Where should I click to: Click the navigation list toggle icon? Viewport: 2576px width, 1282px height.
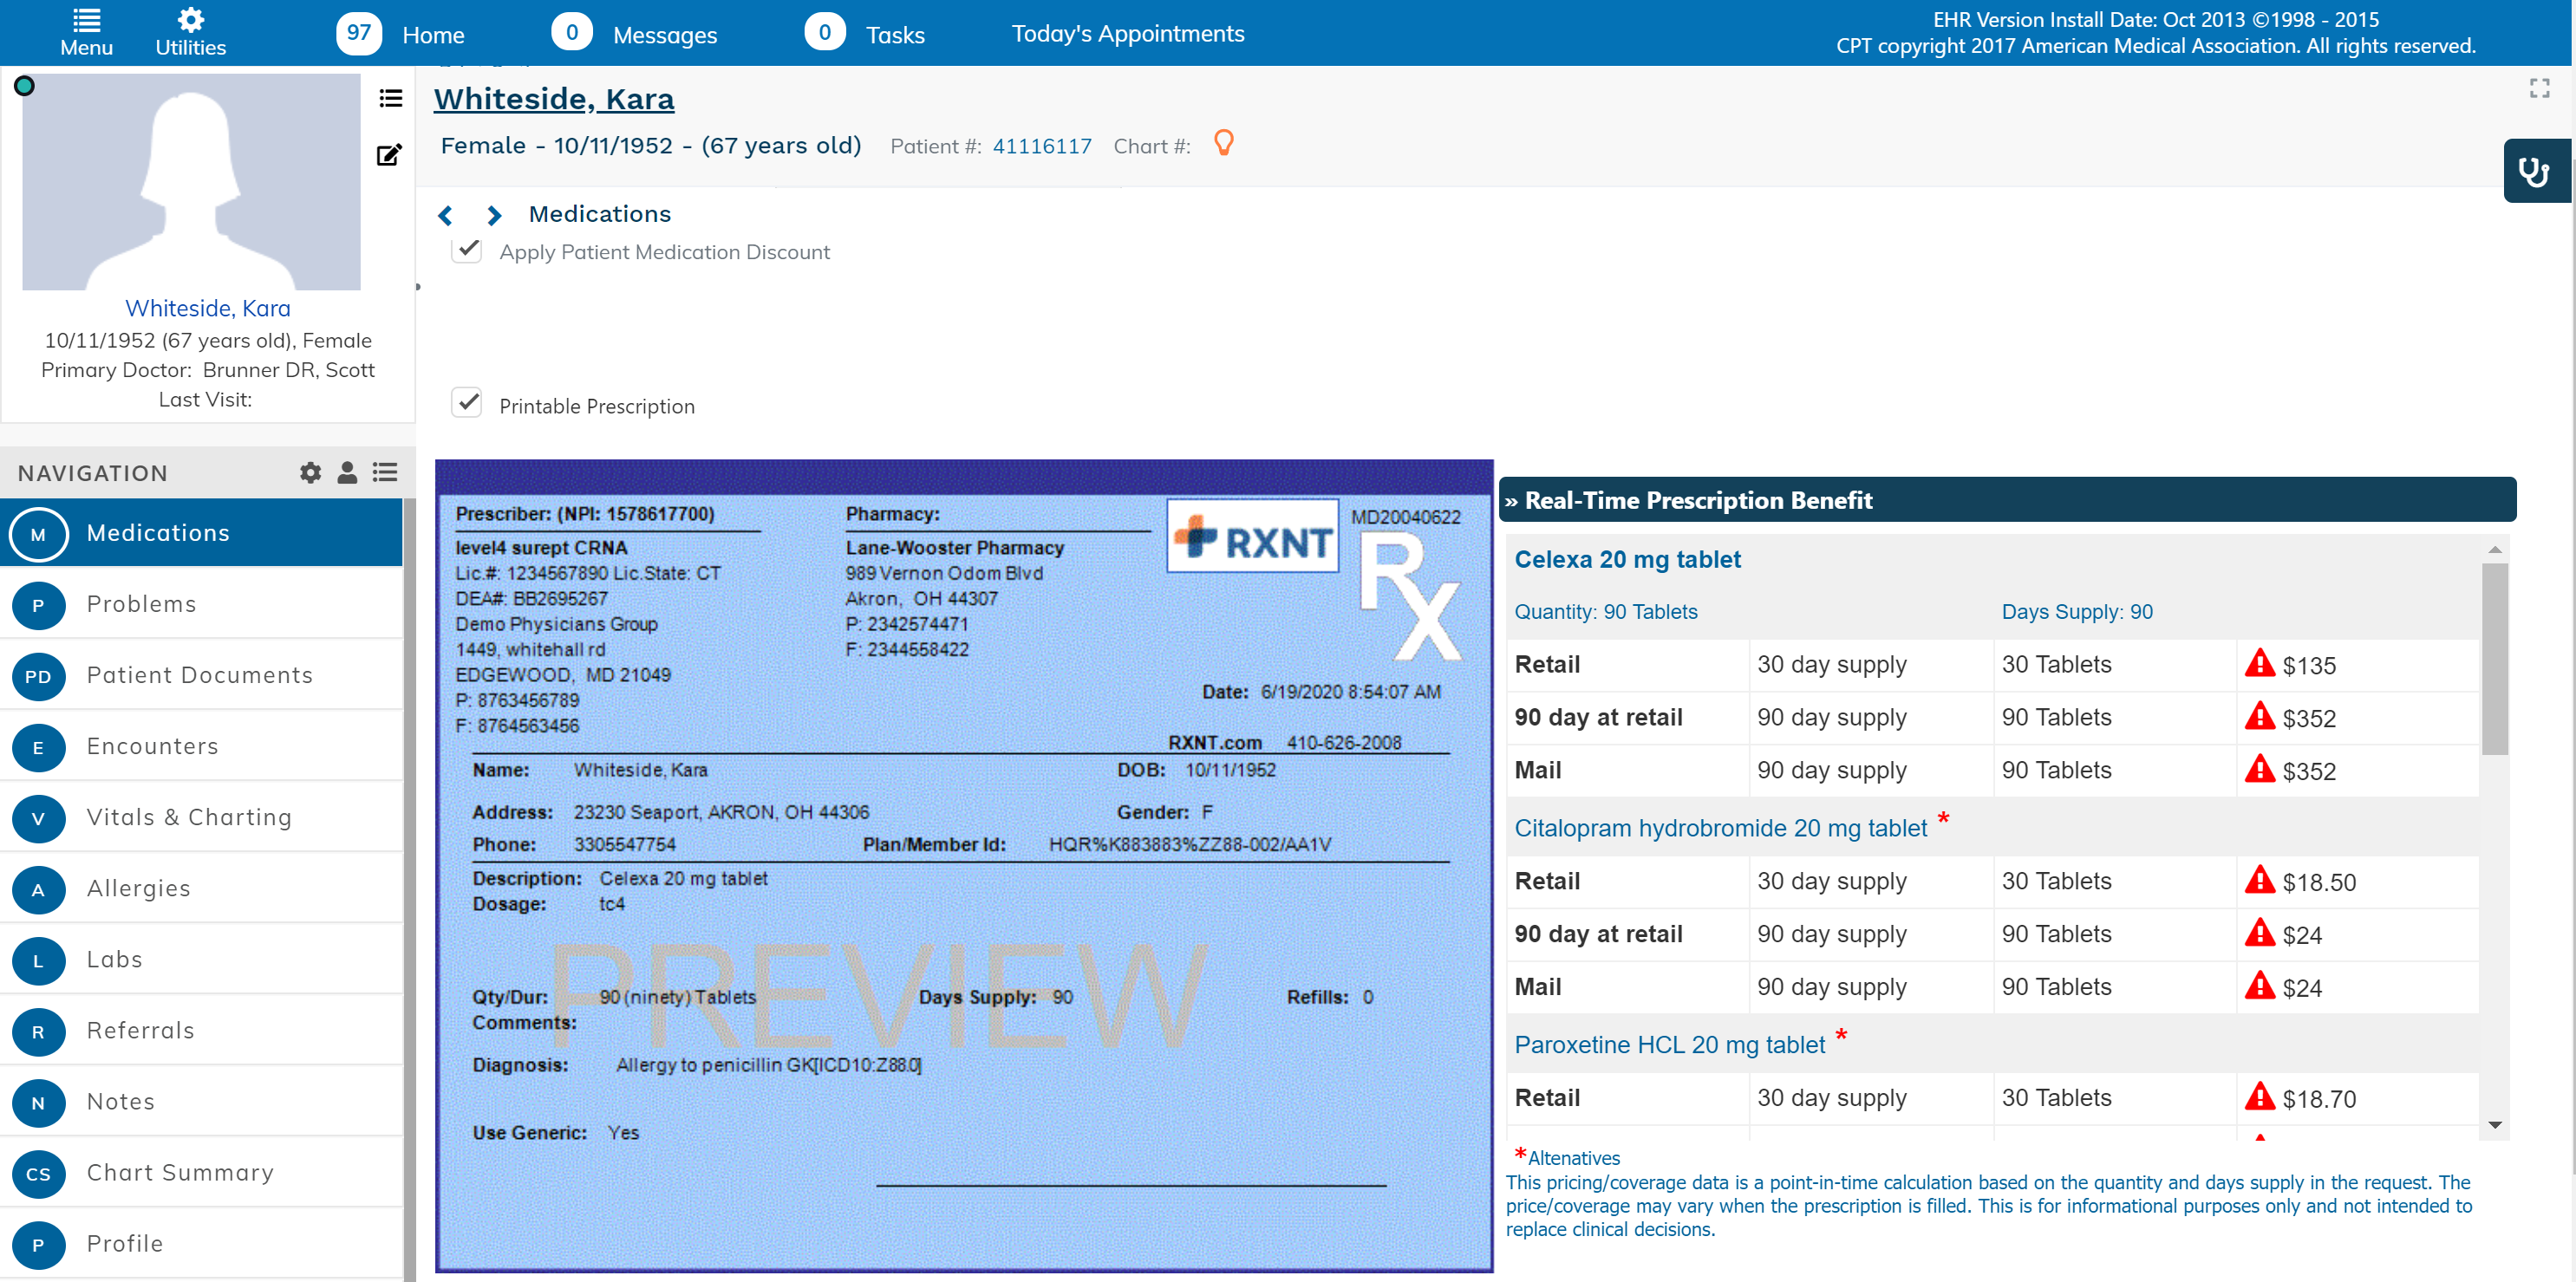(384, 472)
